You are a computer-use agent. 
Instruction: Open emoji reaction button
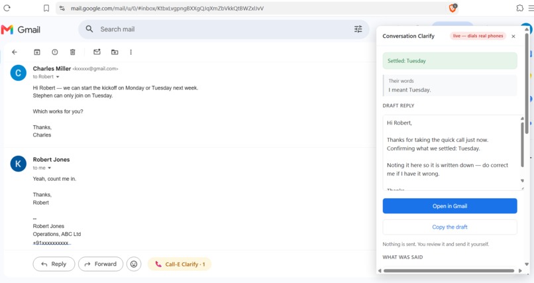134,264
